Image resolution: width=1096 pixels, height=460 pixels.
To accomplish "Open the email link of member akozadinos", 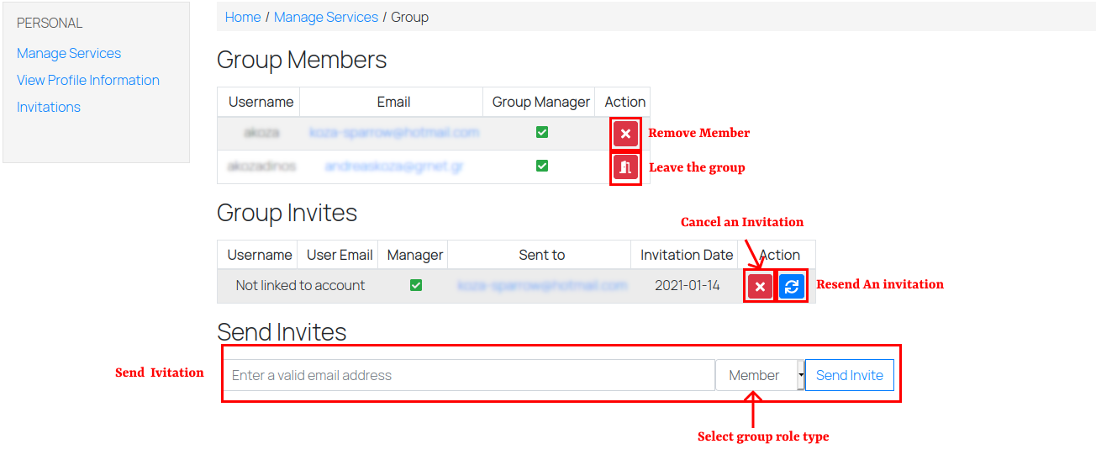I will 394,167.
